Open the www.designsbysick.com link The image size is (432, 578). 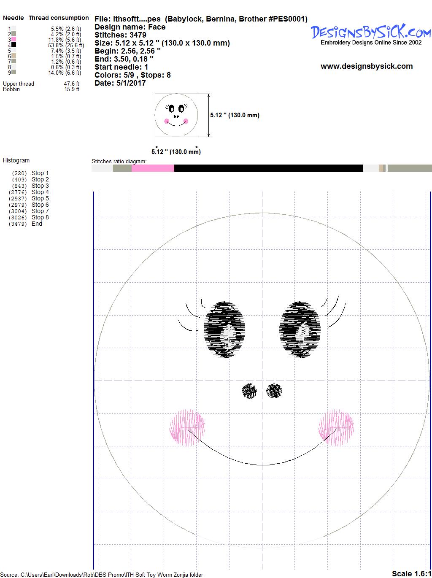pos(366,66)
